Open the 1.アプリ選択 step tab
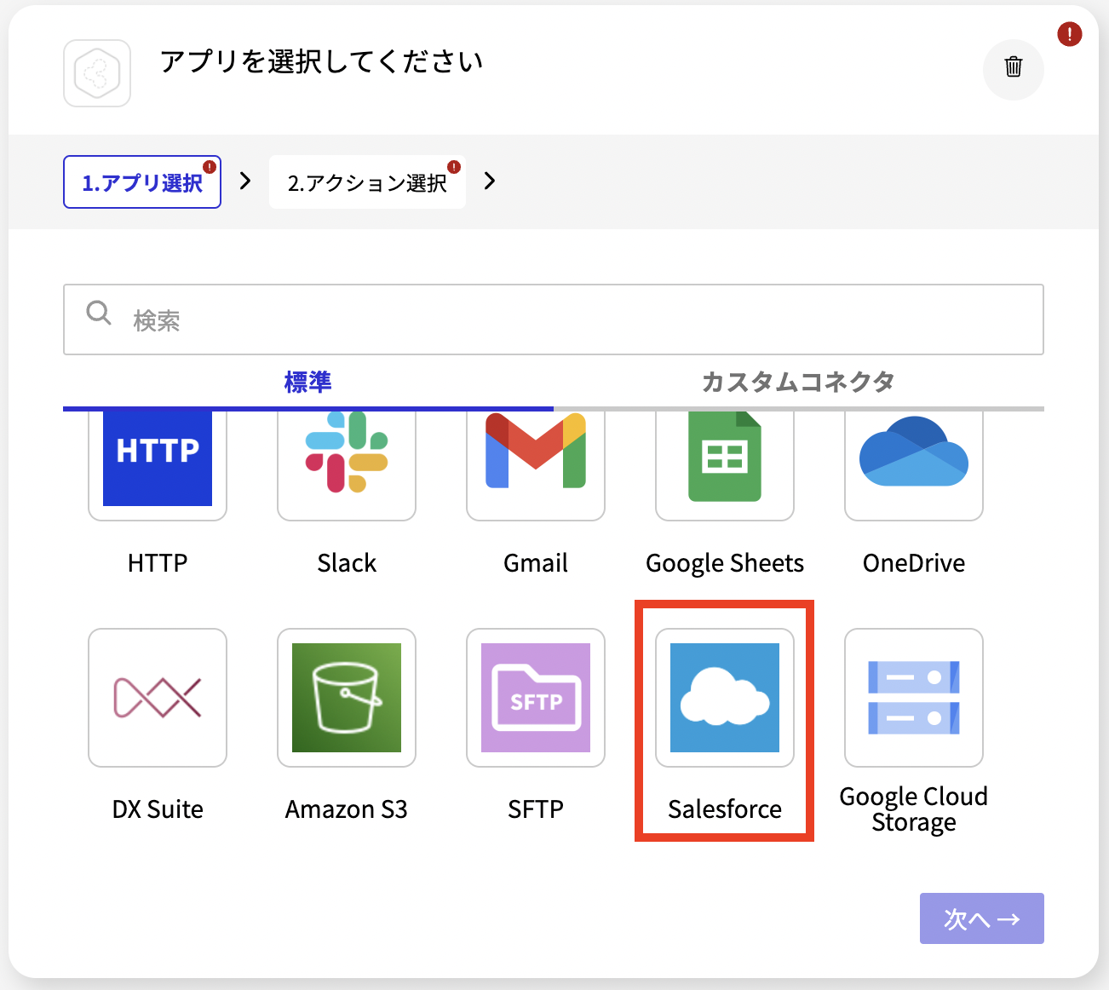Viewport: 1109px width, 990px height. [x=142, y=181]
